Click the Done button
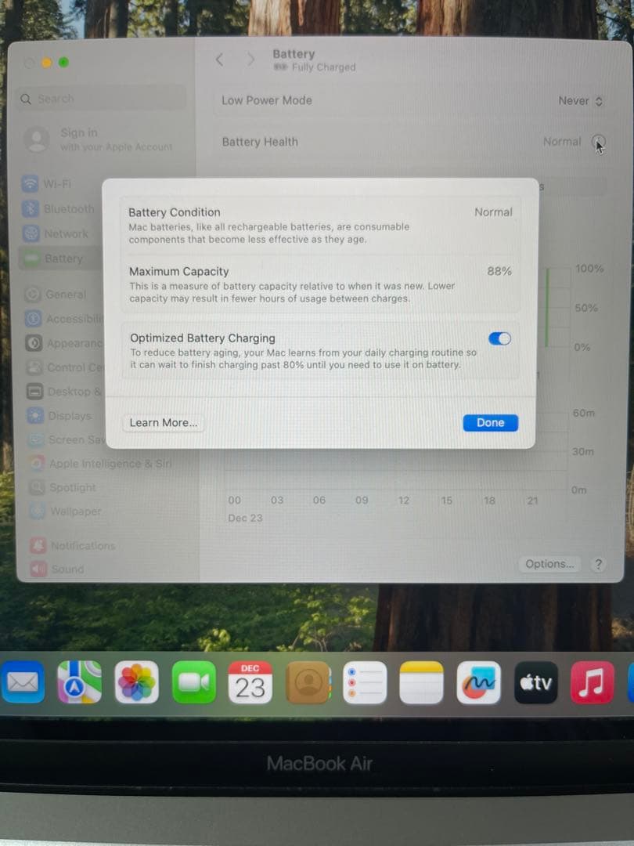 coord(489,422)
